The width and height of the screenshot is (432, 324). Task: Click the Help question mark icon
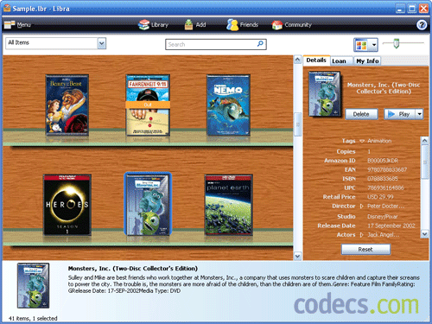click(422, 25)
